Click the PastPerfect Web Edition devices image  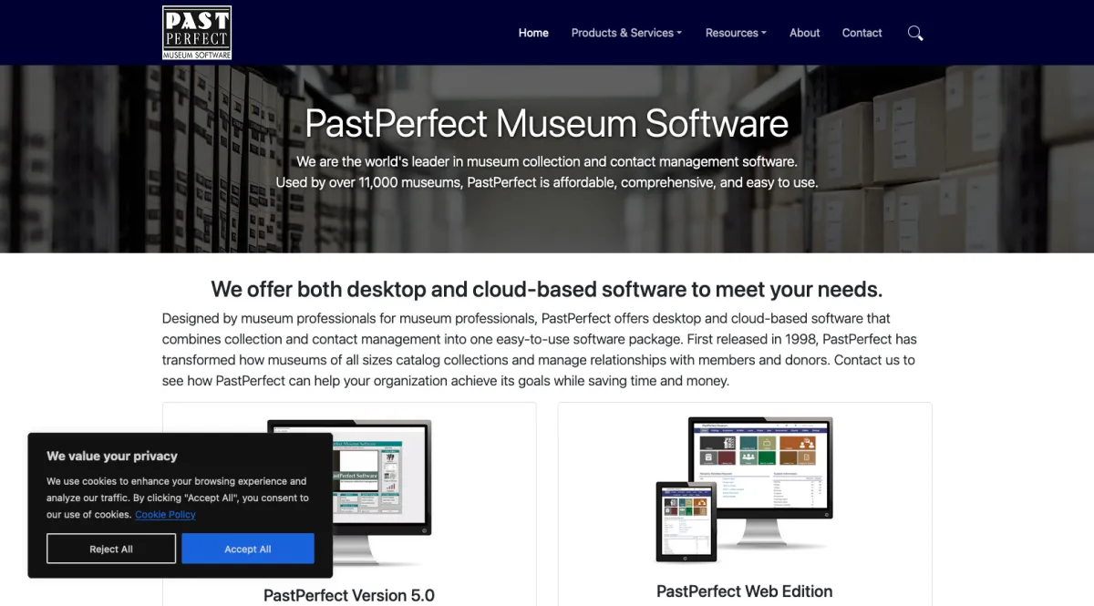pos(744,490)
